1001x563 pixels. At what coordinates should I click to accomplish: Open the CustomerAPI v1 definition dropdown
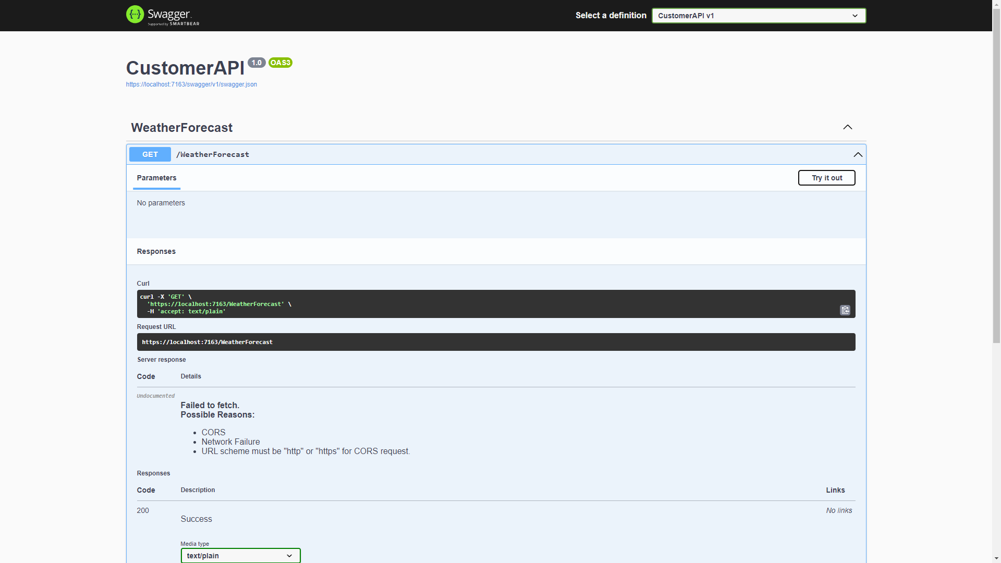pyautogui.click(x=759, y=16)
